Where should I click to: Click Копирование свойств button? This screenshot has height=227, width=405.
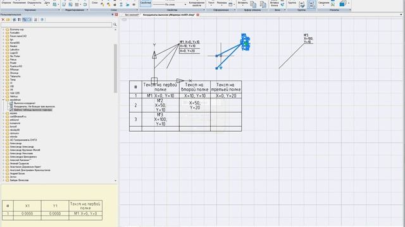tap(197, 4)
